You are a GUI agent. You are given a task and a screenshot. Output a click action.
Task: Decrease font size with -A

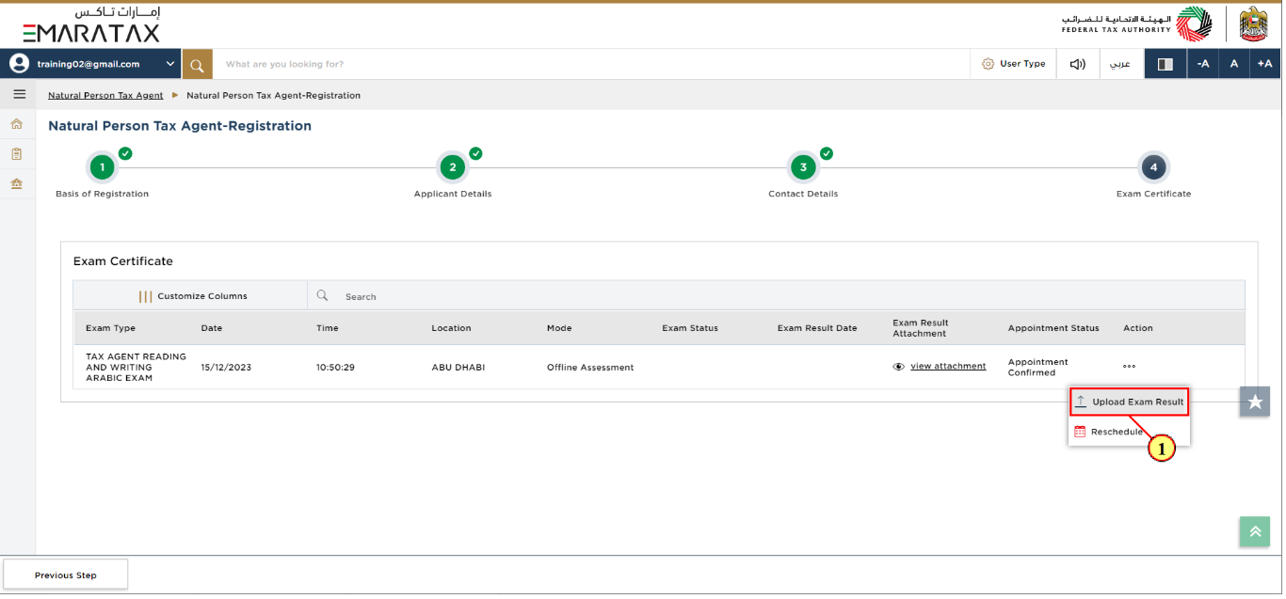tap(1202, 64)
